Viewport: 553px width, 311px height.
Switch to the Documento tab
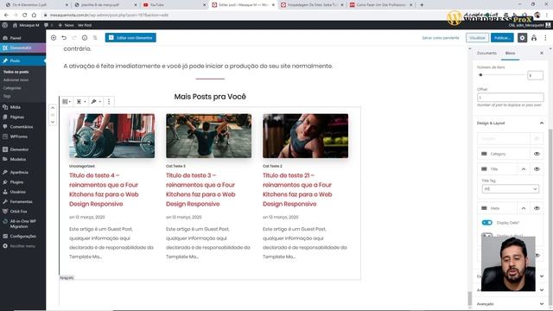point(486,53)
